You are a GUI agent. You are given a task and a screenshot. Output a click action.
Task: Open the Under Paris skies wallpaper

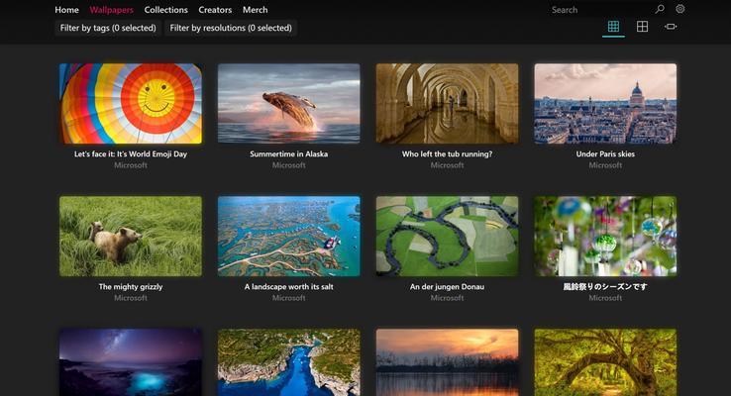coord(605,103)
